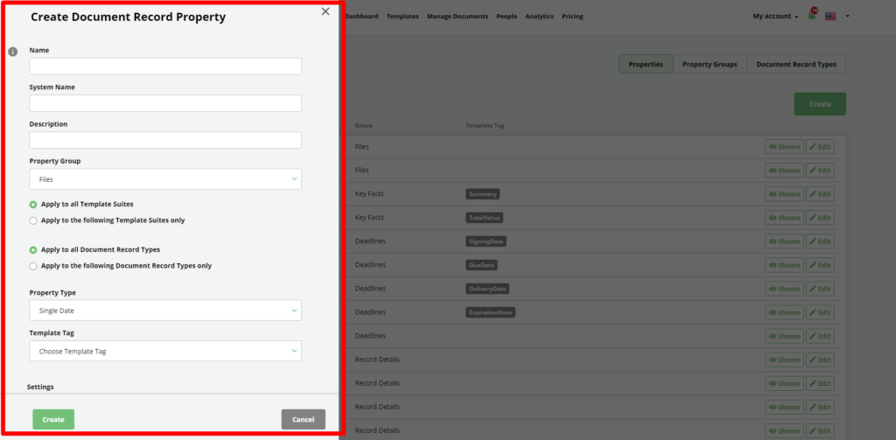The height and width of the screenshot is (440, 896).
Task: Open the Property Type dropdown
Action: (x=165, y=311)
